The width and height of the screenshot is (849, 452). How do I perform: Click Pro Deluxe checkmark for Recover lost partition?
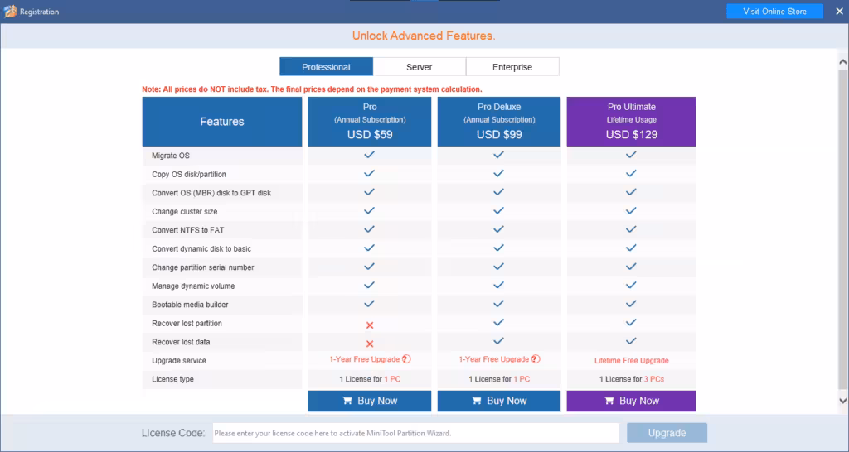498,322
